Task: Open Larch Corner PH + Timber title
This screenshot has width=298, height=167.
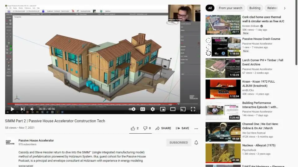Action: [263, 62]
